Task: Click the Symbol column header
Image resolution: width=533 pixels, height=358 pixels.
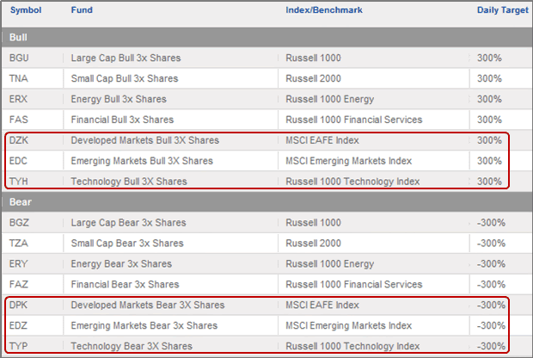Action: tap(26, 10)
